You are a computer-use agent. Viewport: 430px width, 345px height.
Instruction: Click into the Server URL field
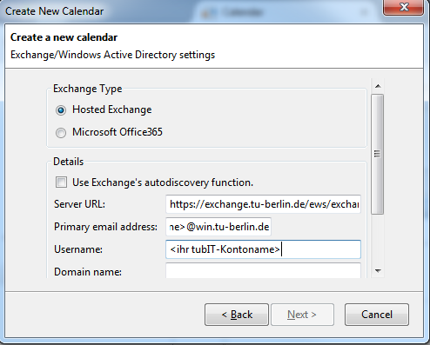pyautogui.click(x=263, y=204)
